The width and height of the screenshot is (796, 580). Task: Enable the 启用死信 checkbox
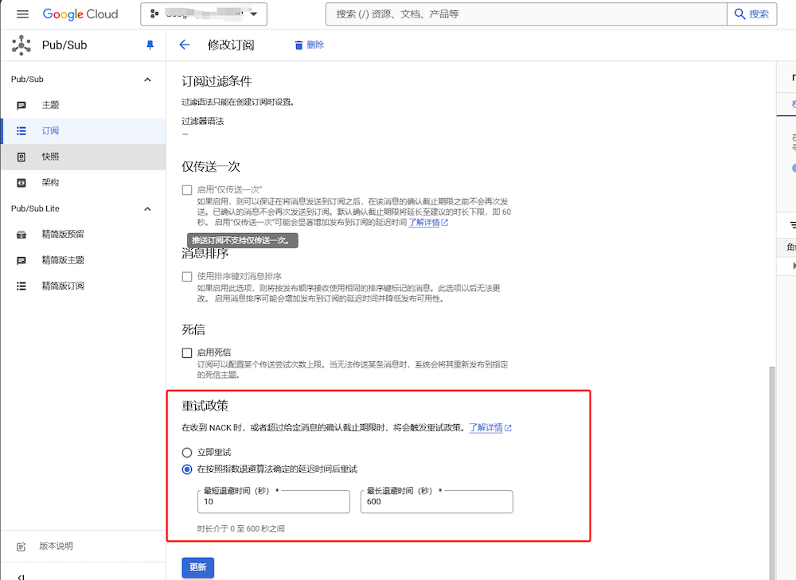[x=187, y=352]
